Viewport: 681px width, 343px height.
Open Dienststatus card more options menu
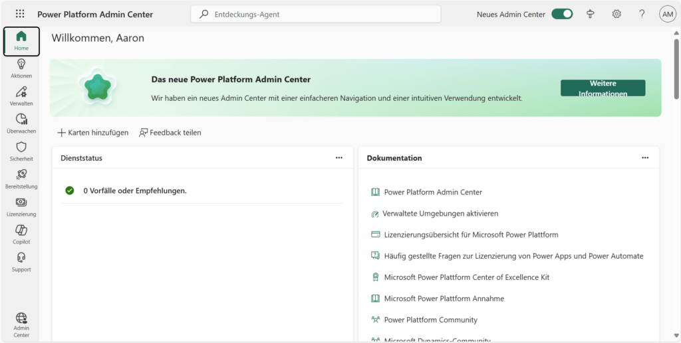[x=339, y=158]
